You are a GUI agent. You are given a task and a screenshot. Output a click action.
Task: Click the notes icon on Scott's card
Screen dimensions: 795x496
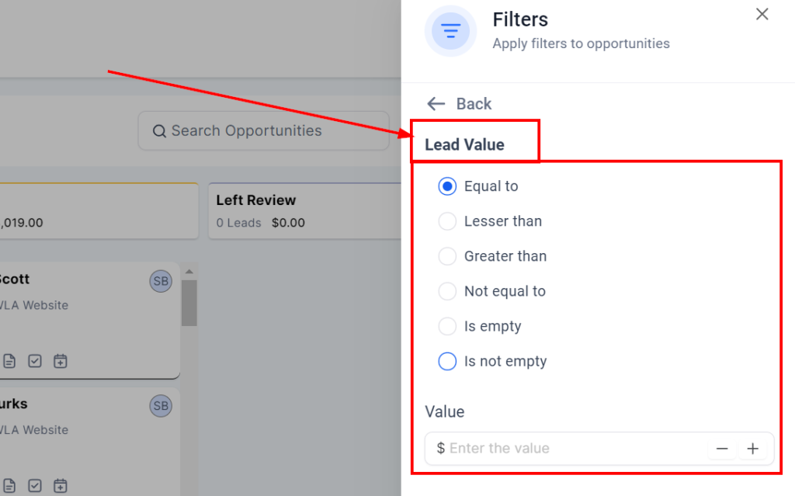(9, 361)
